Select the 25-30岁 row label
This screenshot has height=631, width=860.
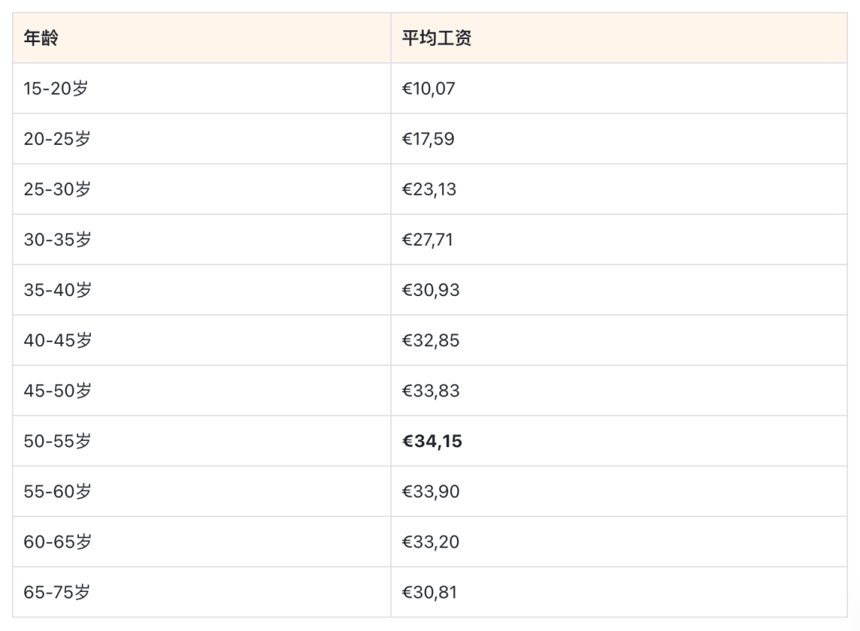[57, 189]
